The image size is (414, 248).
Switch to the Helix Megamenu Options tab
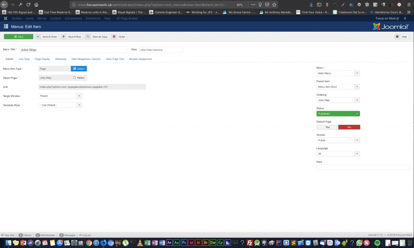click(86, 59)
